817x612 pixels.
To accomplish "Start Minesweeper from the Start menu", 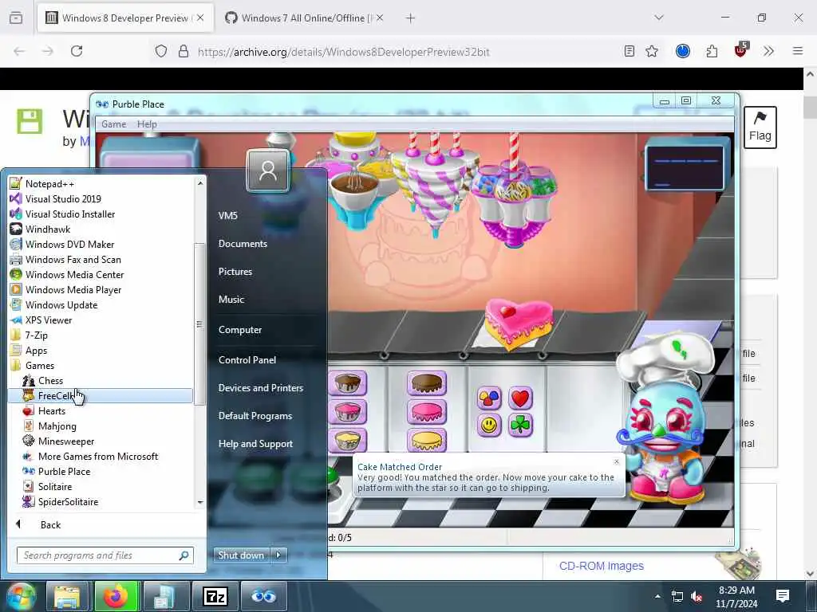I will click(100, 441).
